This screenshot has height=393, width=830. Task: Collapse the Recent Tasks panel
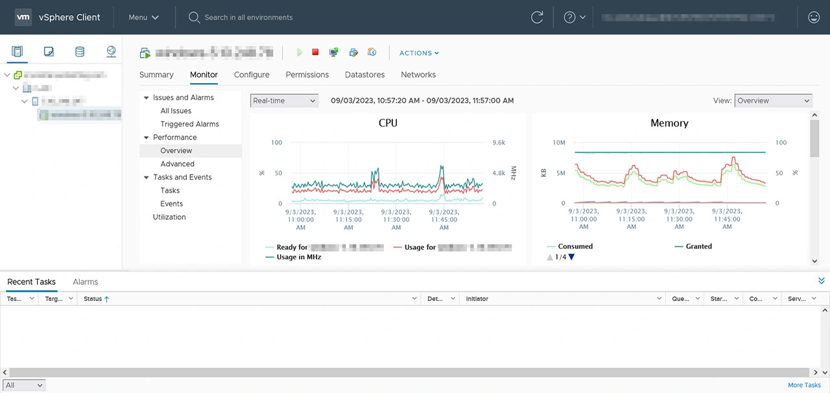[822, 281]
